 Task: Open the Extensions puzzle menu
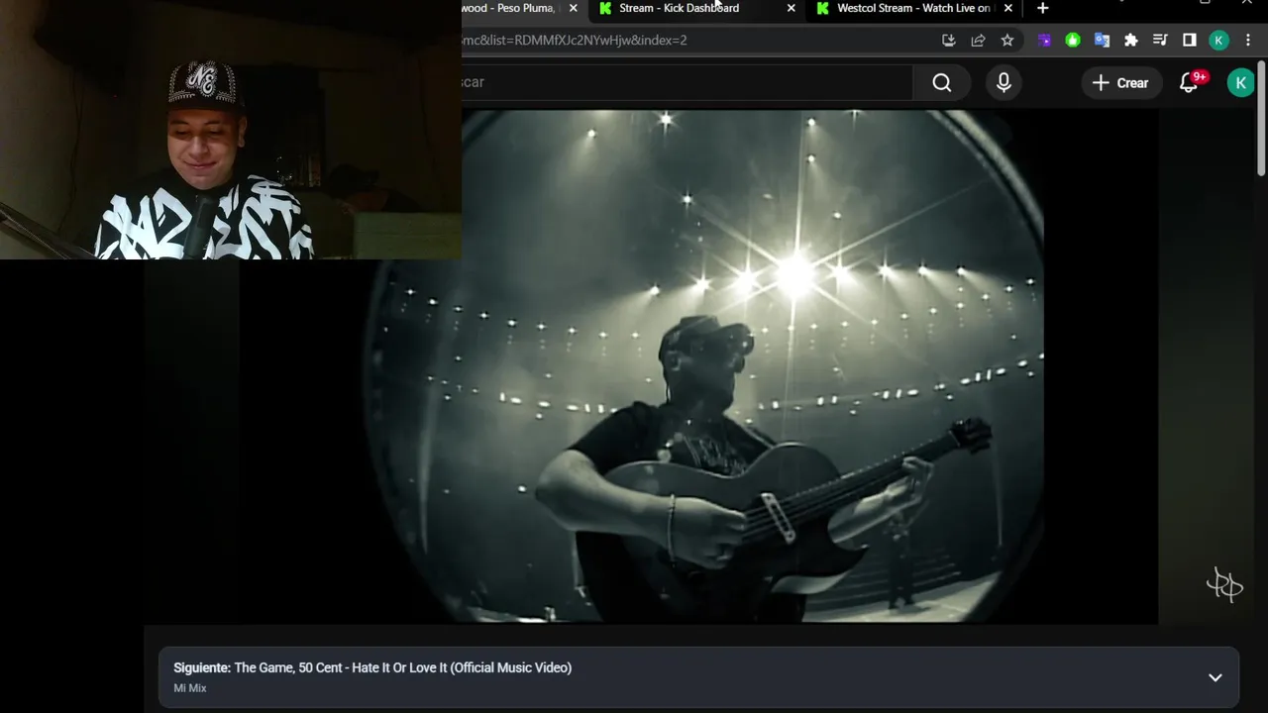click(x=1130, y=40)
